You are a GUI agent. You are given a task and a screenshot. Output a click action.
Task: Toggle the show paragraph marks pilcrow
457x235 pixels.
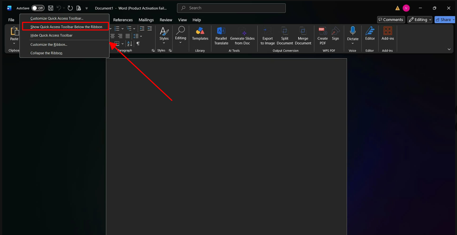[x=138, y=44]
